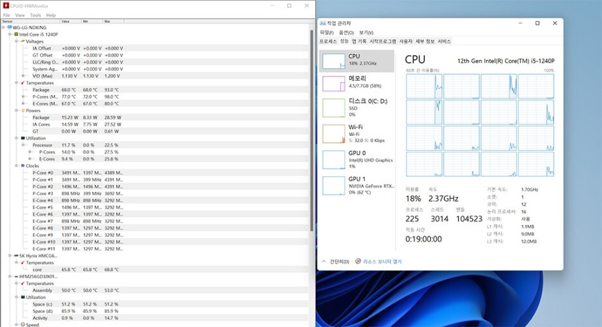Collapse the HFM256GD3JX01 drive node
Screen dimensions: 602x327
point(10,277)
